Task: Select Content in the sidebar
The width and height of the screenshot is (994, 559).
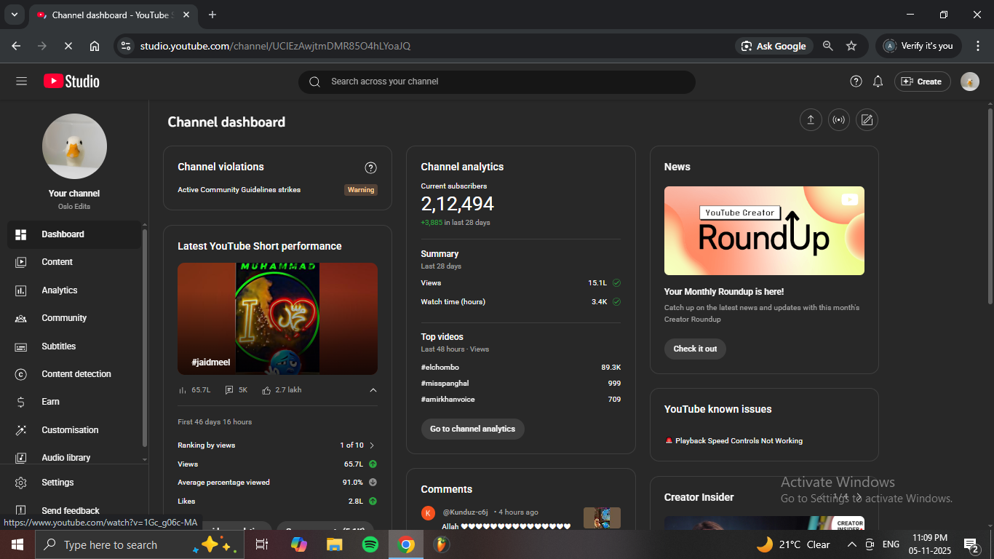Action: click(57, 262)
